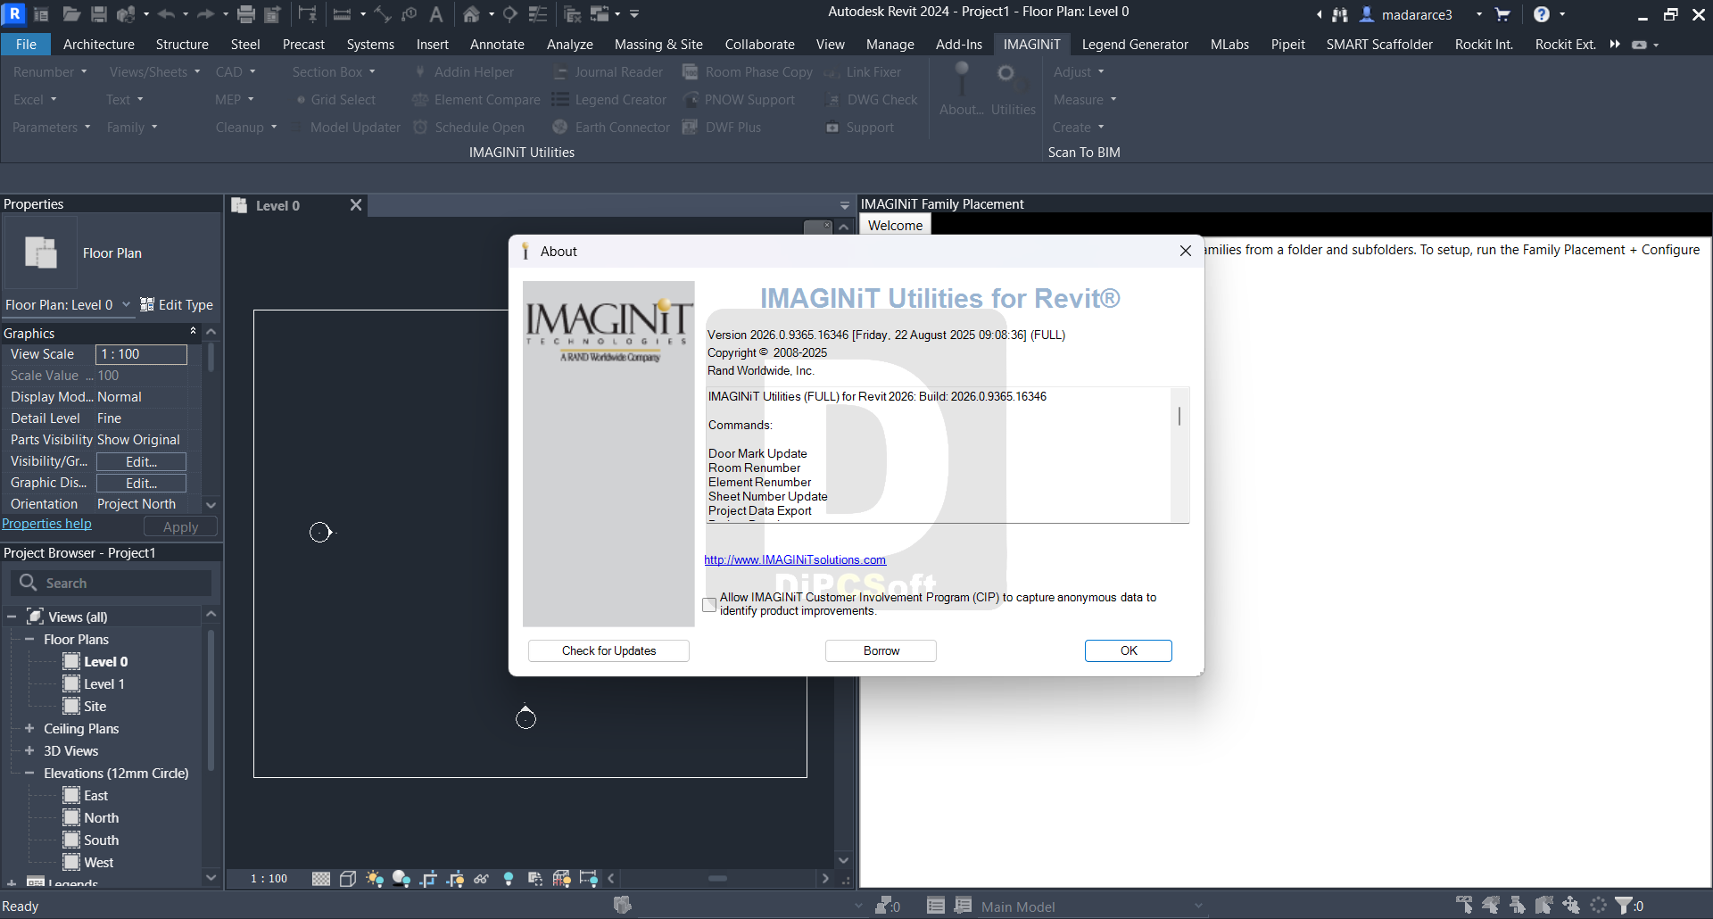This screenshot has height=919, width=1713.
Task: Switch to the Level 0 view tab
Action: click(277, 206)
